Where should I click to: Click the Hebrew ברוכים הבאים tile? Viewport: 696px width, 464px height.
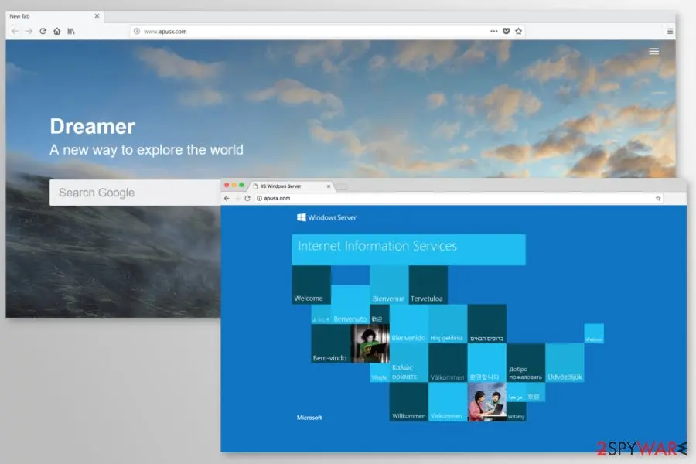pos(486,324)
